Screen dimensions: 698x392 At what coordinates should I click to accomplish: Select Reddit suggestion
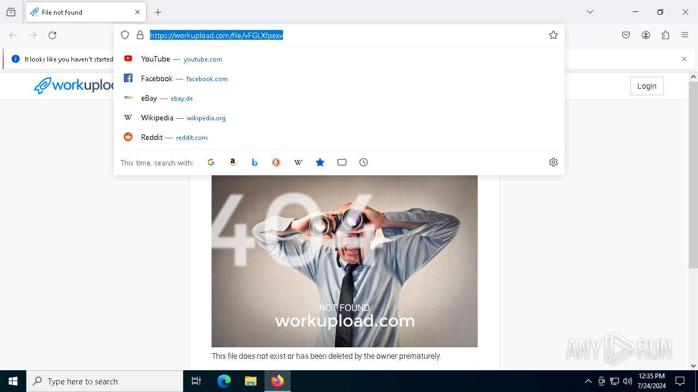pos(339,137)
